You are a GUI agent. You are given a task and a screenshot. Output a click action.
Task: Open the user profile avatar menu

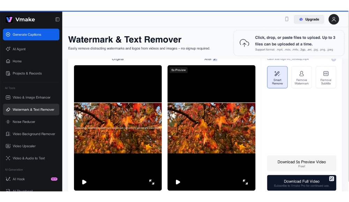click(x=334, y=20)
